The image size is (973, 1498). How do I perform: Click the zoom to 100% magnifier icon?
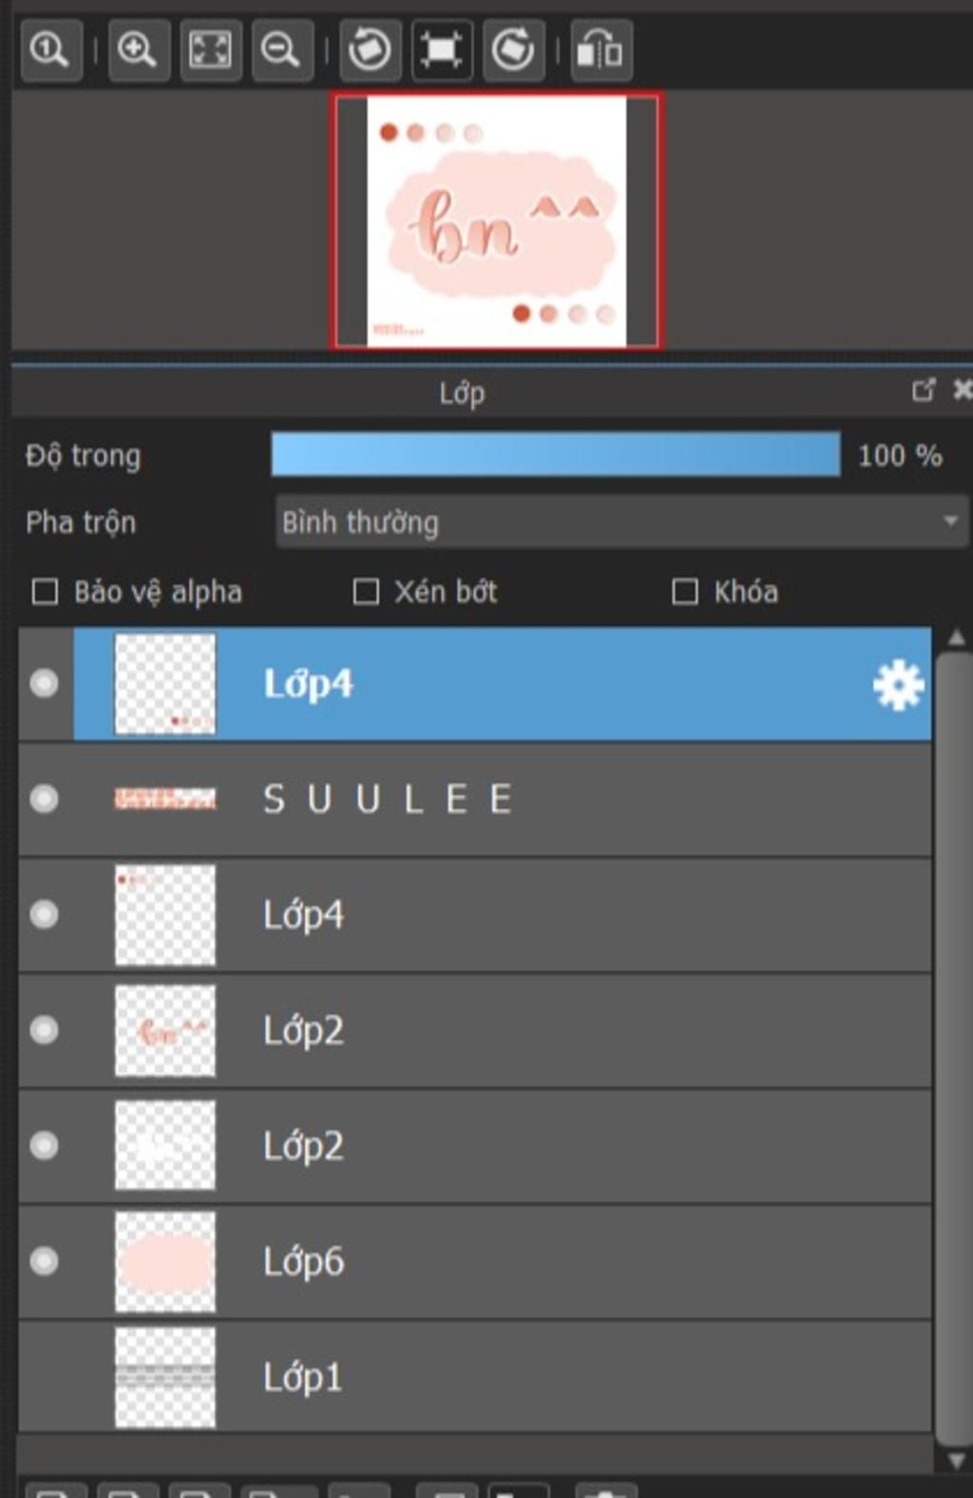click(x=49, y=49)
